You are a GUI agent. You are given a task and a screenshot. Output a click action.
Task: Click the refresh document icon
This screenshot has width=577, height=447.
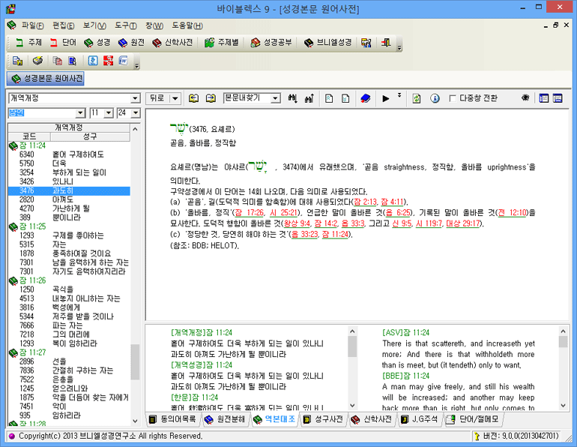tap(416, 98)
